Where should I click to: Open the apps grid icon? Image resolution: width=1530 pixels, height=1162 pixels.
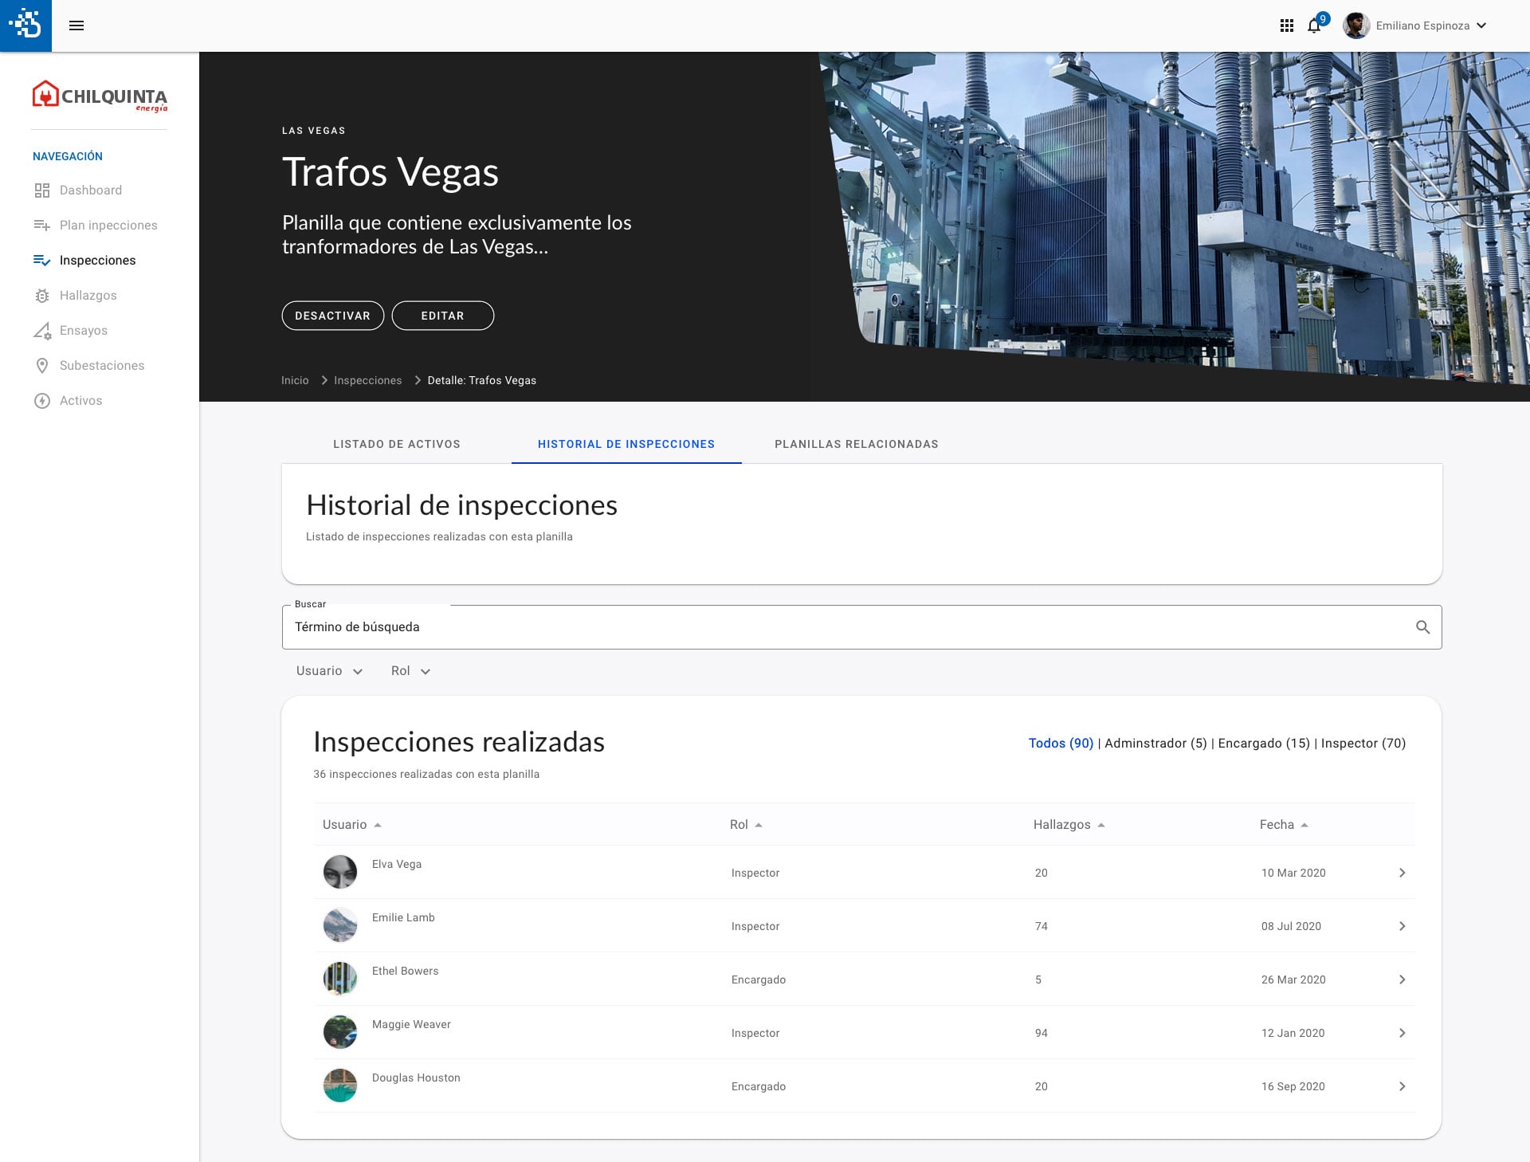click(x=1286, y=26)
